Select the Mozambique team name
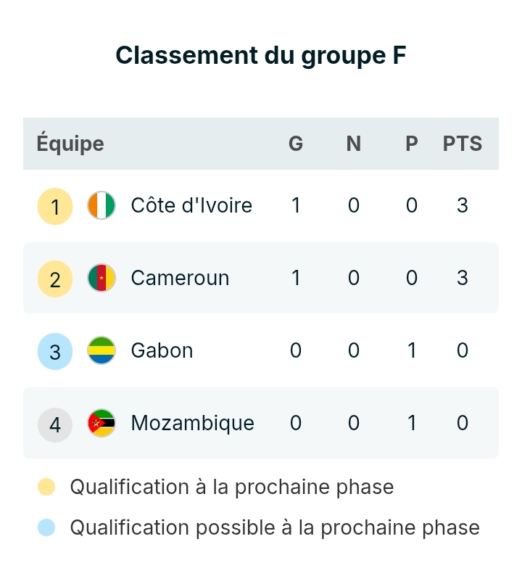Image resolution: width=522 pixels, height=584 pixels. click(x=192, y=424)
